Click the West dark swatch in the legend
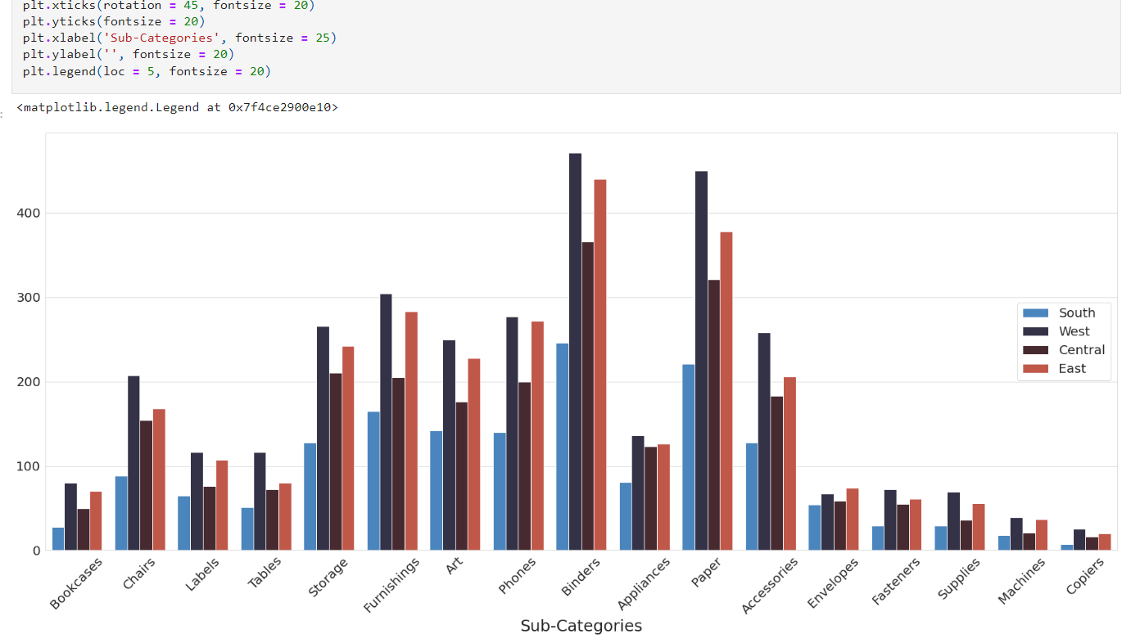This screenshot has height=643, width=1131. (x=1035, y=331)
